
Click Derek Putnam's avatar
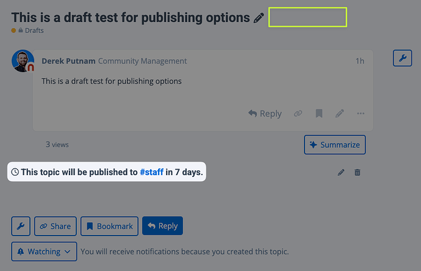[x=23, y=60]
